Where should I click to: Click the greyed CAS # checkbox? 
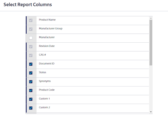coord(31,55)
